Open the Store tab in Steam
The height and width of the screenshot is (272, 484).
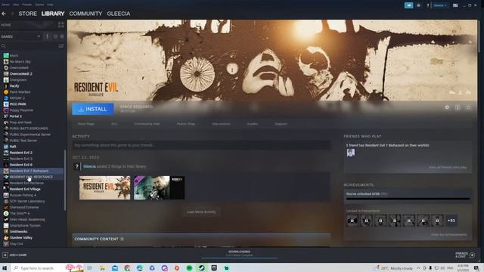(27, 14)
